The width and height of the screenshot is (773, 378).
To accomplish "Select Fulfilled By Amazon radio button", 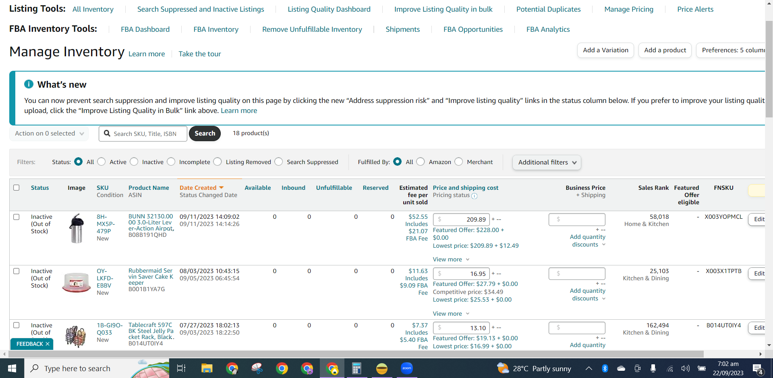I will click(421, 162).
